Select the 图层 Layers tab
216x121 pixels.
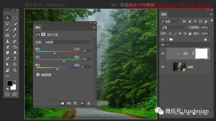click(164, 14)
